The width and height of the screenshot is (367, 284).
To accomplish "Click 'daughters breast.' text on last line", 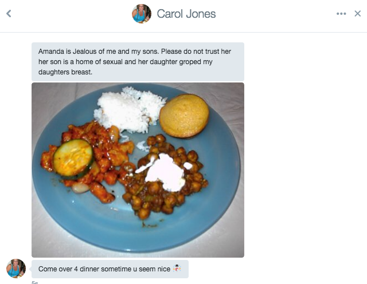I will [x=65, y=72].
